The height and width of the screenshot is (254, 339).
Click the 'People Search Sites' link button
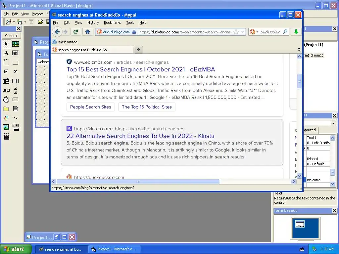point(91,107)
